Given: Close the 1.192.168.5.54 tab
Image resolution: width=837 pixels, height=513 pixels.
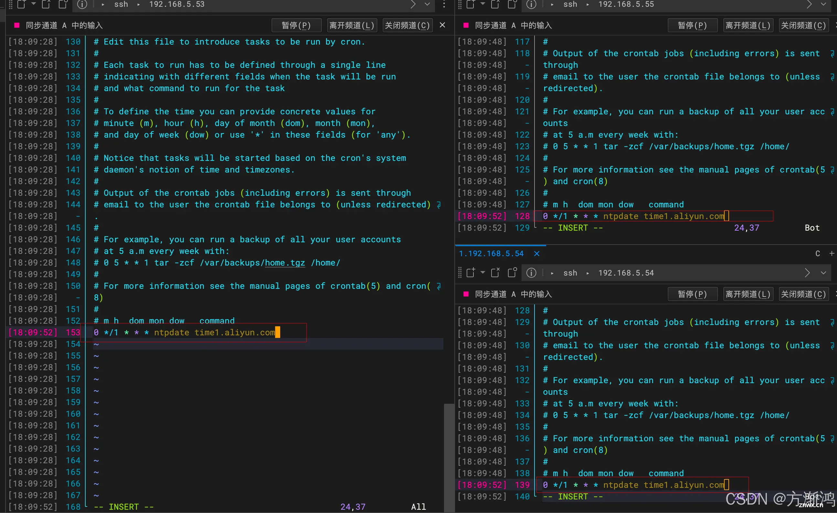Looking at the screenshot, I should 537,254.
